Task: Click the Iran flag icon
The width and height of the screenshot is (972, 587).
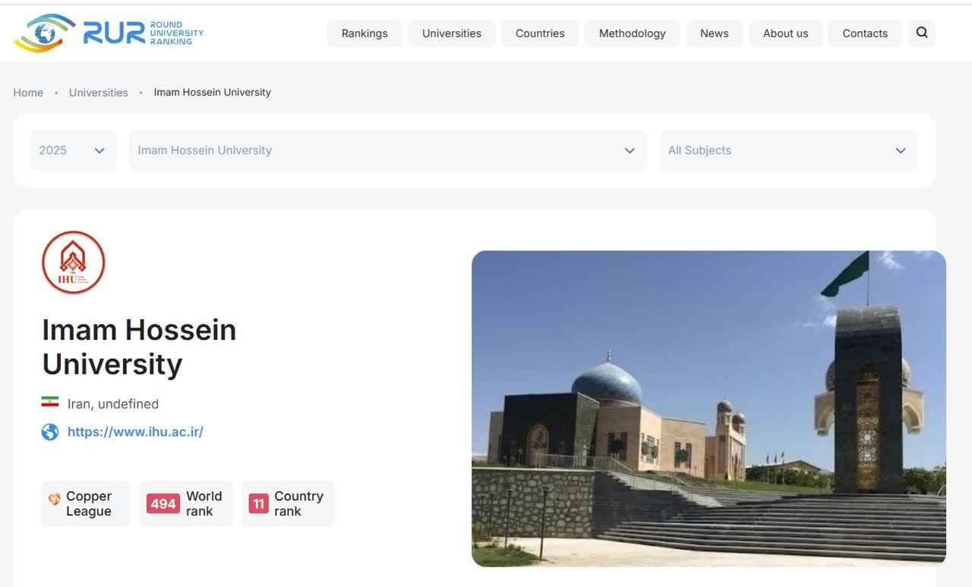Action: tap(49, 402)
